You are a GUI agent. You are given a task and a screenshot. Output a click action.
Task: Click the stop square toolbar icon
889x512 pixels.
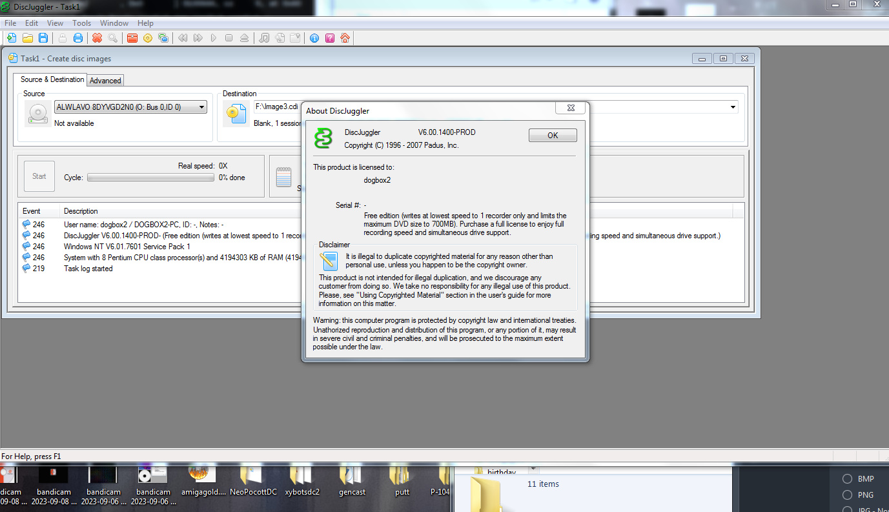229,38
